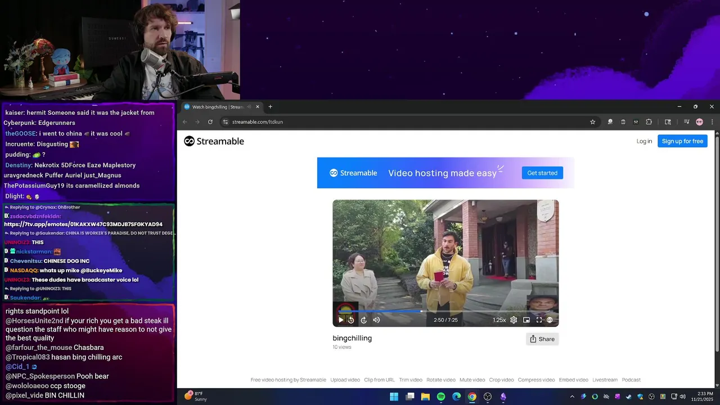Click Free video hosting by Streamable link
Viewport: 720px width, 405px height.
[289, 380]
